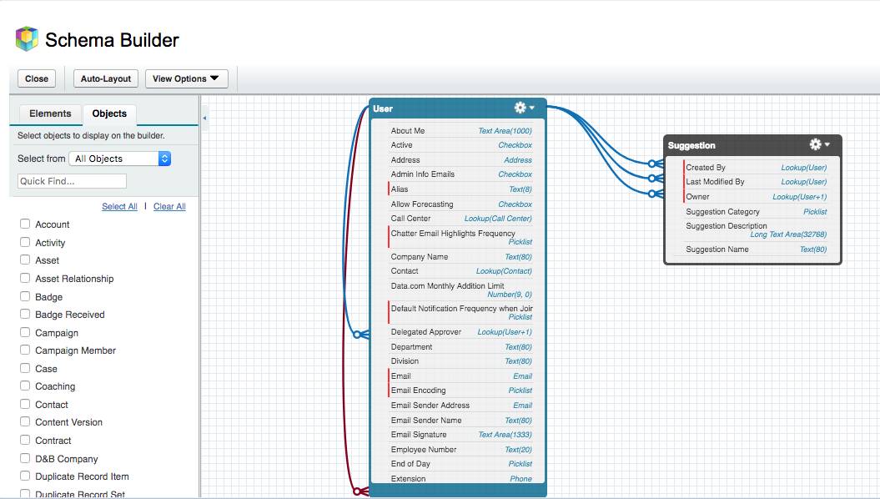Select the Employee Number field row

(x=460, y=450)
